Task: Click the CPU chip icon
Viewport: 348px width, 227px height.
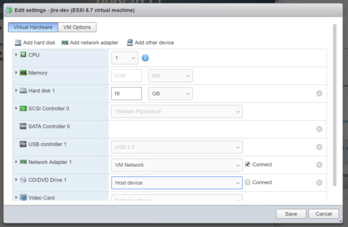Action: pyautogui.click(x=23, y=55)
